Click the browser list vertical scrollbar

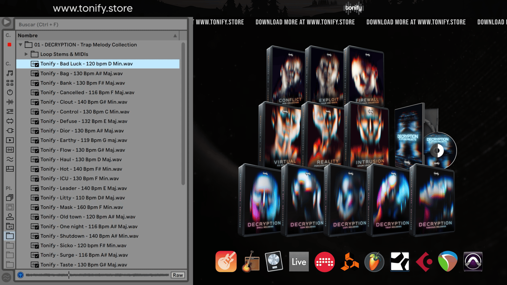[x=183, y=114]
